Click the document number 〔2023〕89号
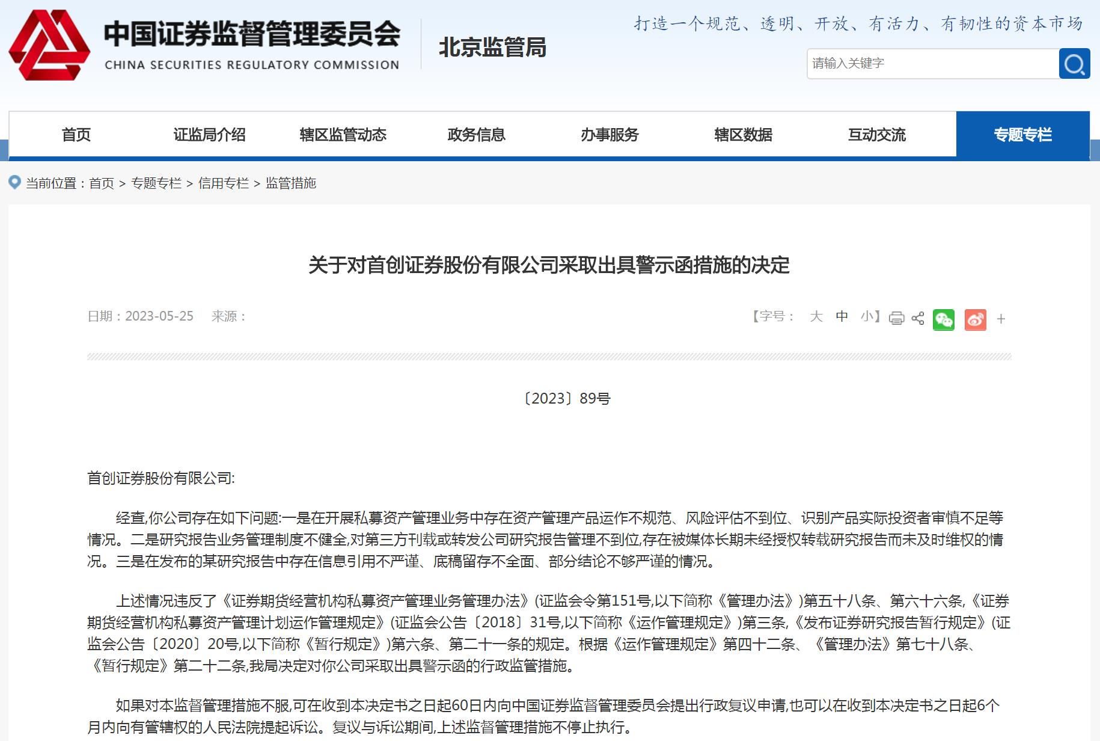Screen dimensions: 1100x741 click(x=567, y=399)
